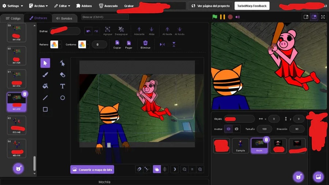This screenshot has height=185, width=329.
Task: Select the Line tool
Action: click(45, 98)
